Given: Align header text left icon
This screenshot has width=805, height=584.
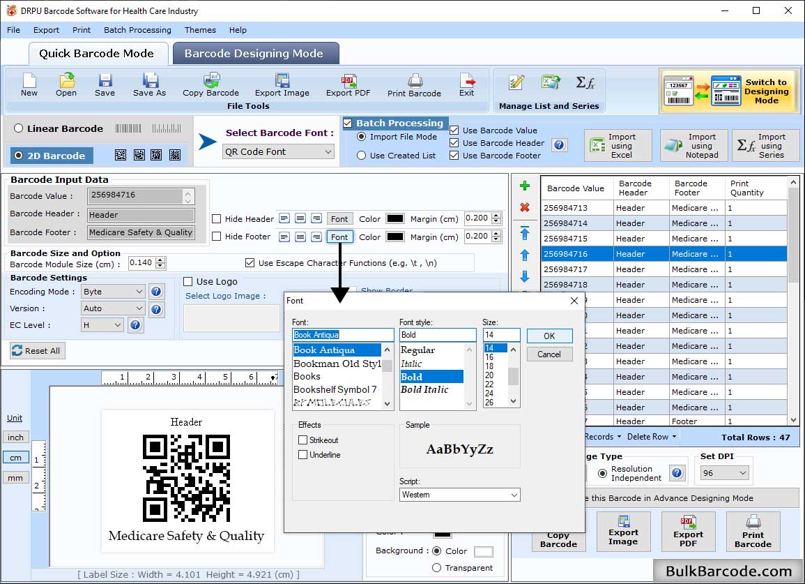Looking at the screenshot, I should click(284, 218).
